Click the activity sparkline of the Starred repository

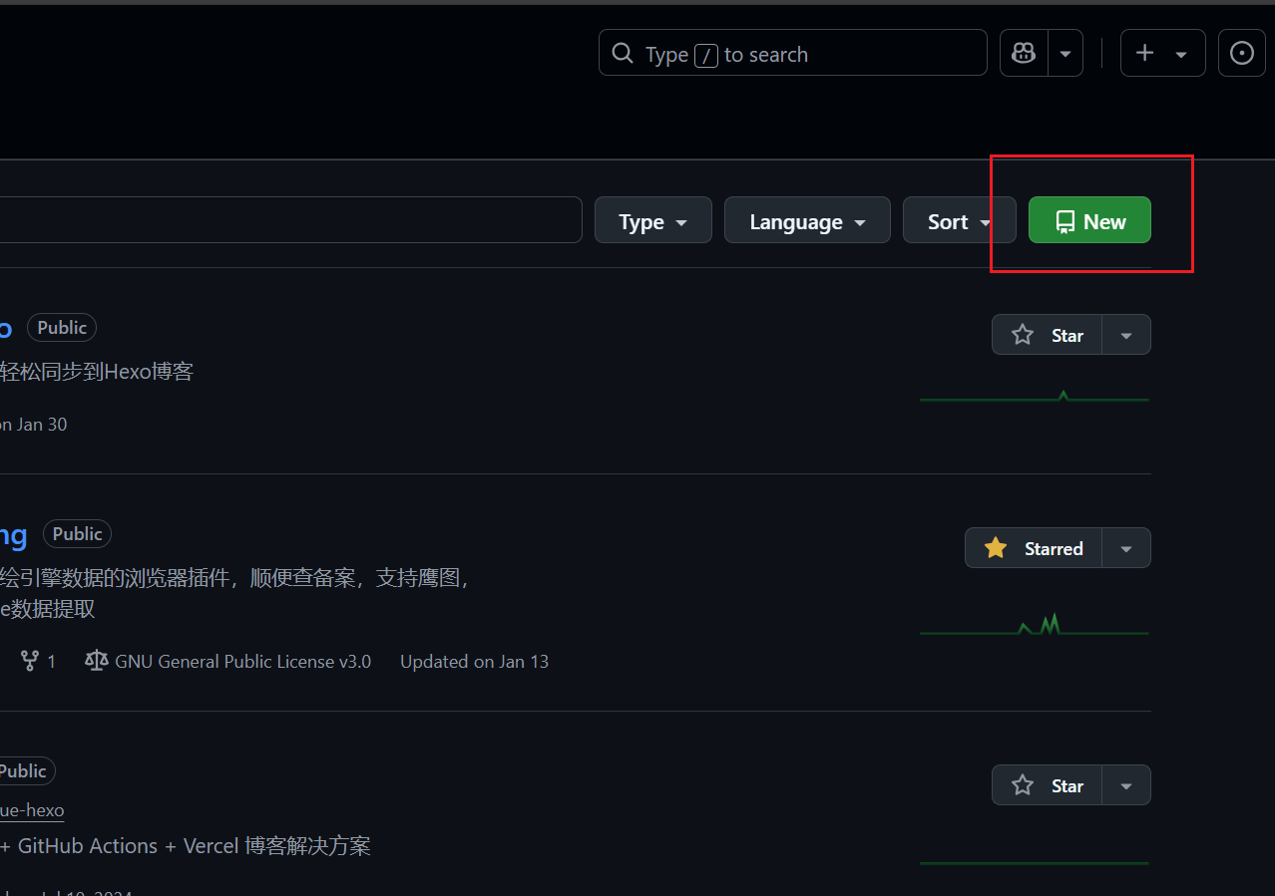[1034, 627]
